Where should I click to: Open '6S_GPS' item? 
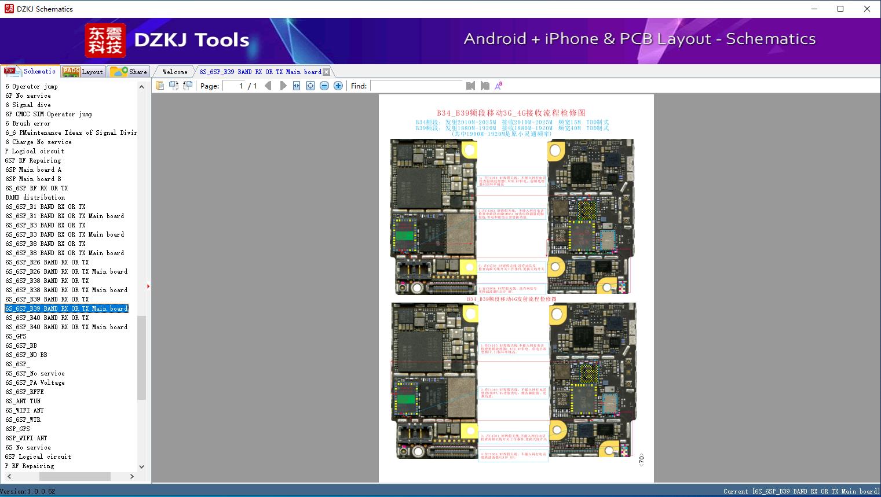(16, 336)
